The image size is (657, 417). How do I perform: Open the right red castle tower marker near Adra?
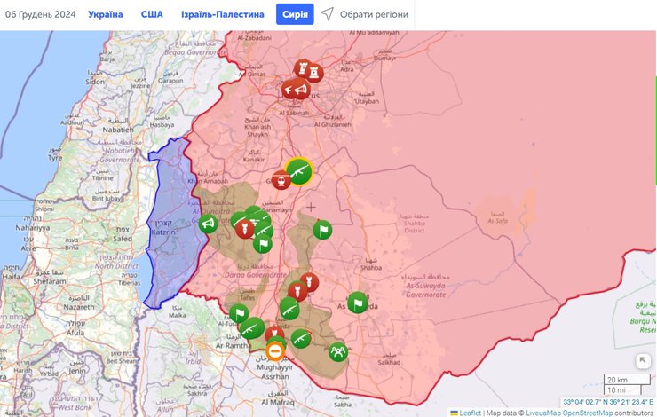(314, 74)
